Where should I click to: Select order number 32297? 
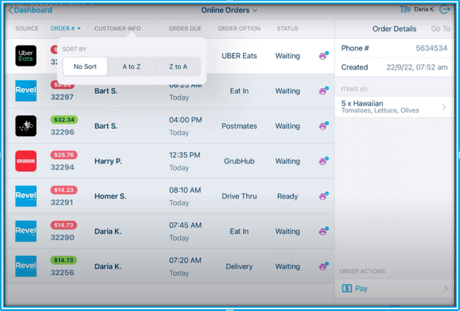(x=62, y=97)
